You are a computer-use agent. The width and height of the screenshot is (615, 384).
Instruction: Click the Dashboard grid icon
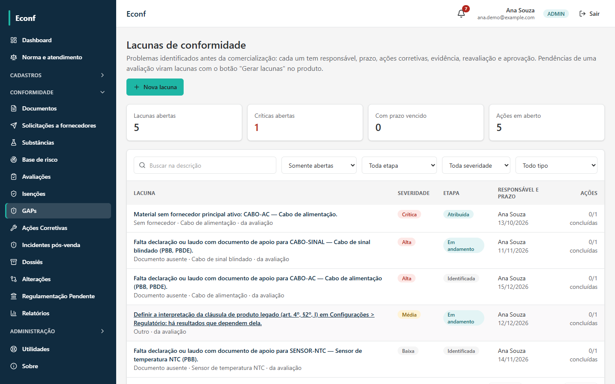tap(14, 40)
